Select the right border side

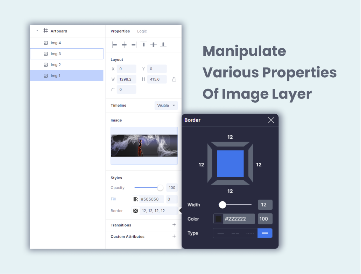pos(251,164)
